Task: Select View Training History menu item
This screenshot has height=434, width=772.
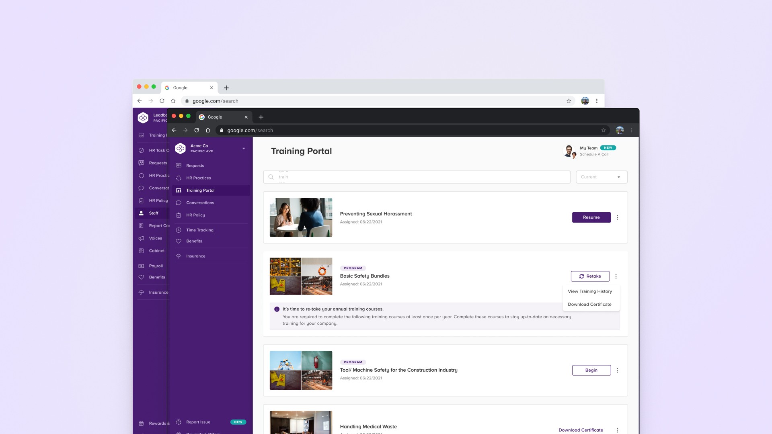Action: (590, 291)
